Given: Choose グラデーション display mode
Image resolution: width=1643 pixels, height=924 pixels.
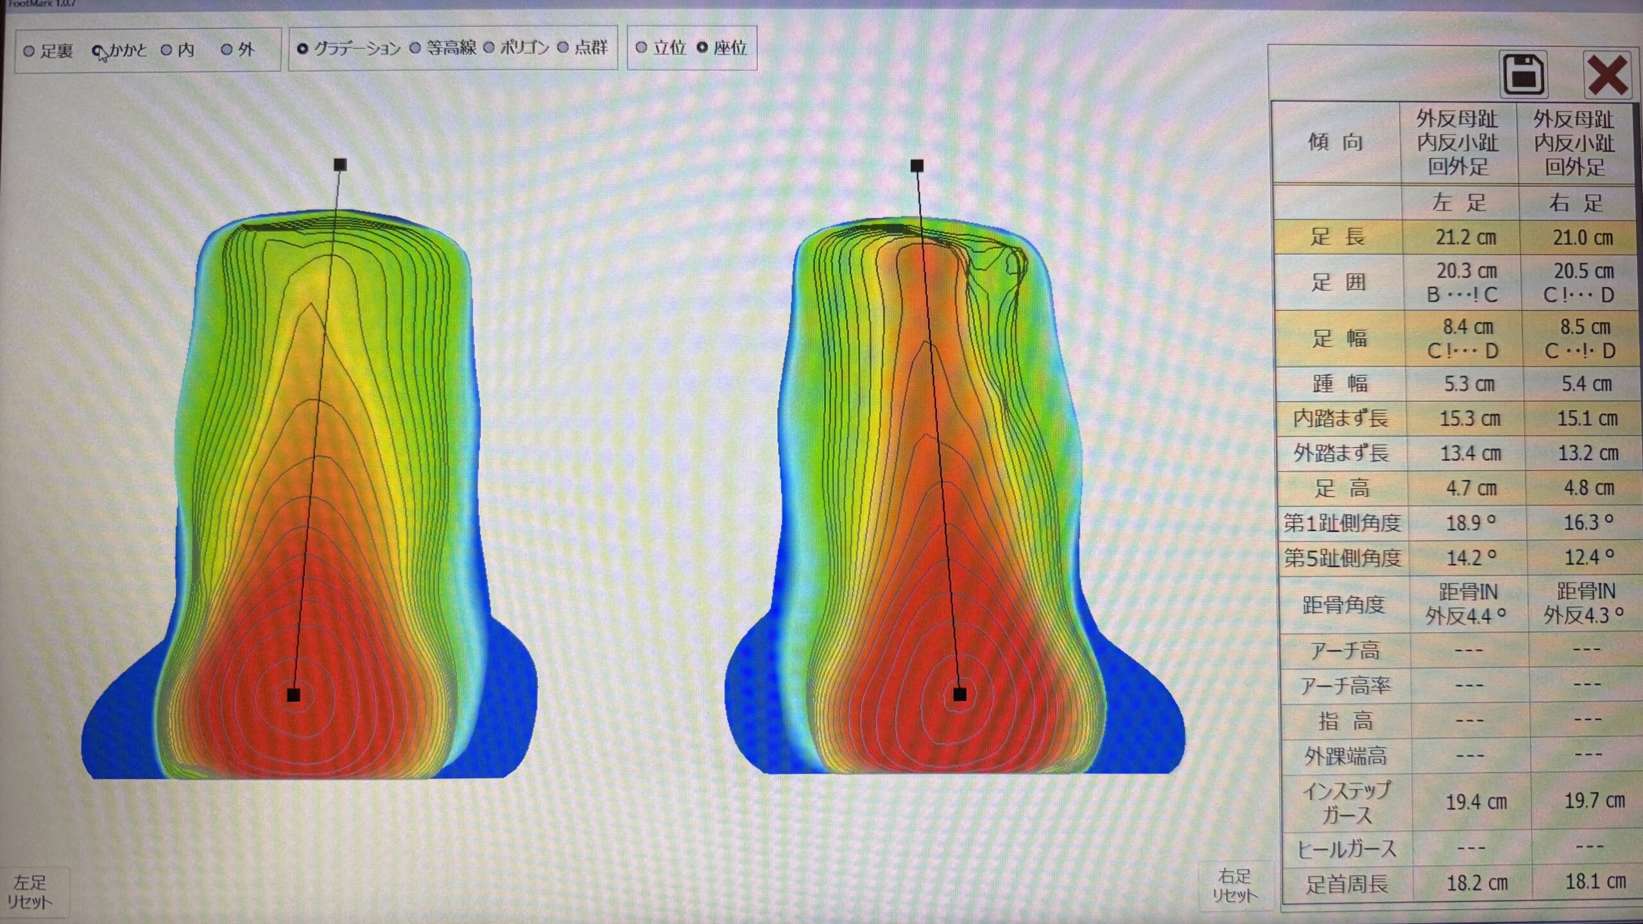Looking at the screenshot, I should [302, 48].
